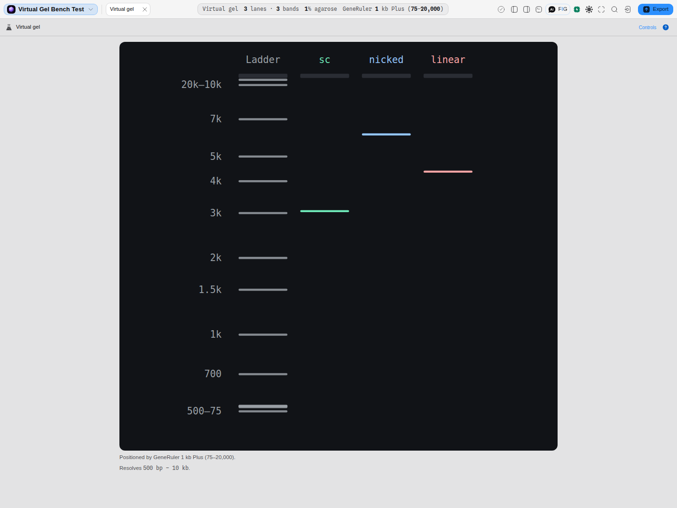Viewport: 677px width, 508px height.
Task: Select the Virtual gel tab
Action: 122,9
